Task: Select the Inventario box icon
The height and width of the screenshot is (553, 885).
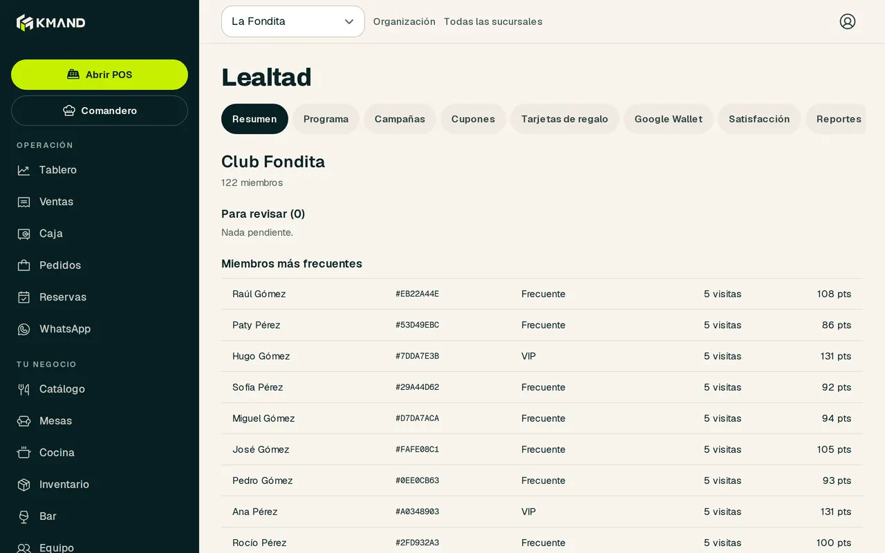Action: 24,485
